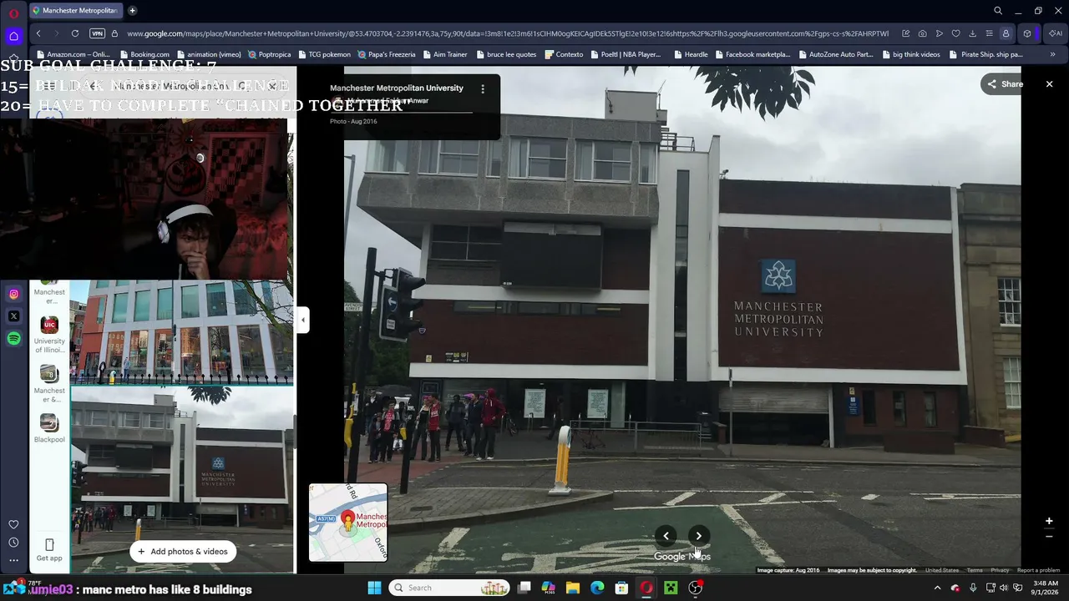Screen dimensions: 1069x601
Task: Select the brick university building thumbnail
Action: coord(181,479)
